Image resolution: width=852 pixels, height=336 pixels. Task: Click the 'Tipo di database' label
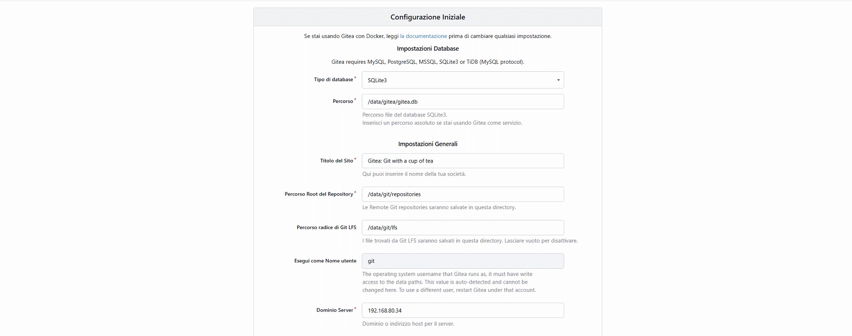(334, 79)
